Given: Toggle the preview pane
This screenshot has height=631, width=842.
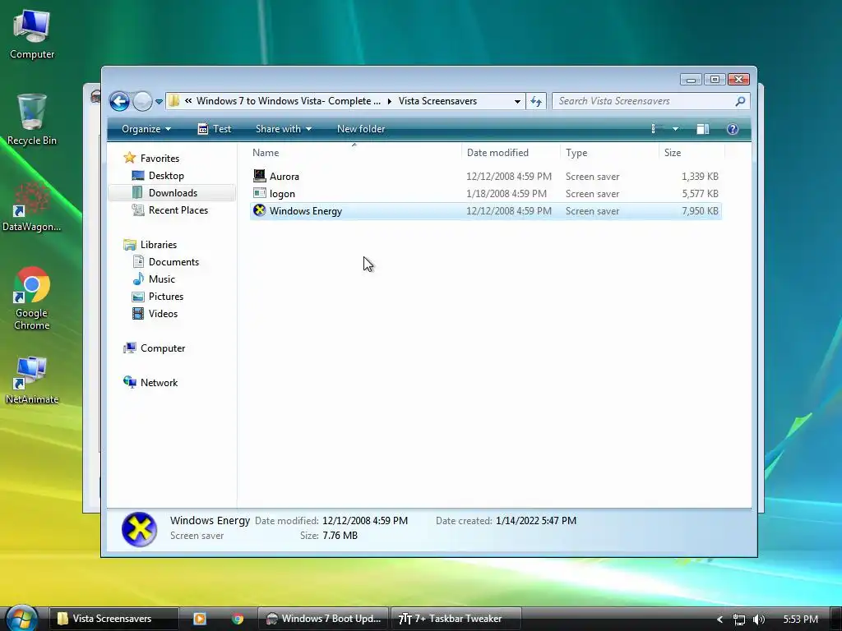Looking at the screenshot, I should [702, 129].
